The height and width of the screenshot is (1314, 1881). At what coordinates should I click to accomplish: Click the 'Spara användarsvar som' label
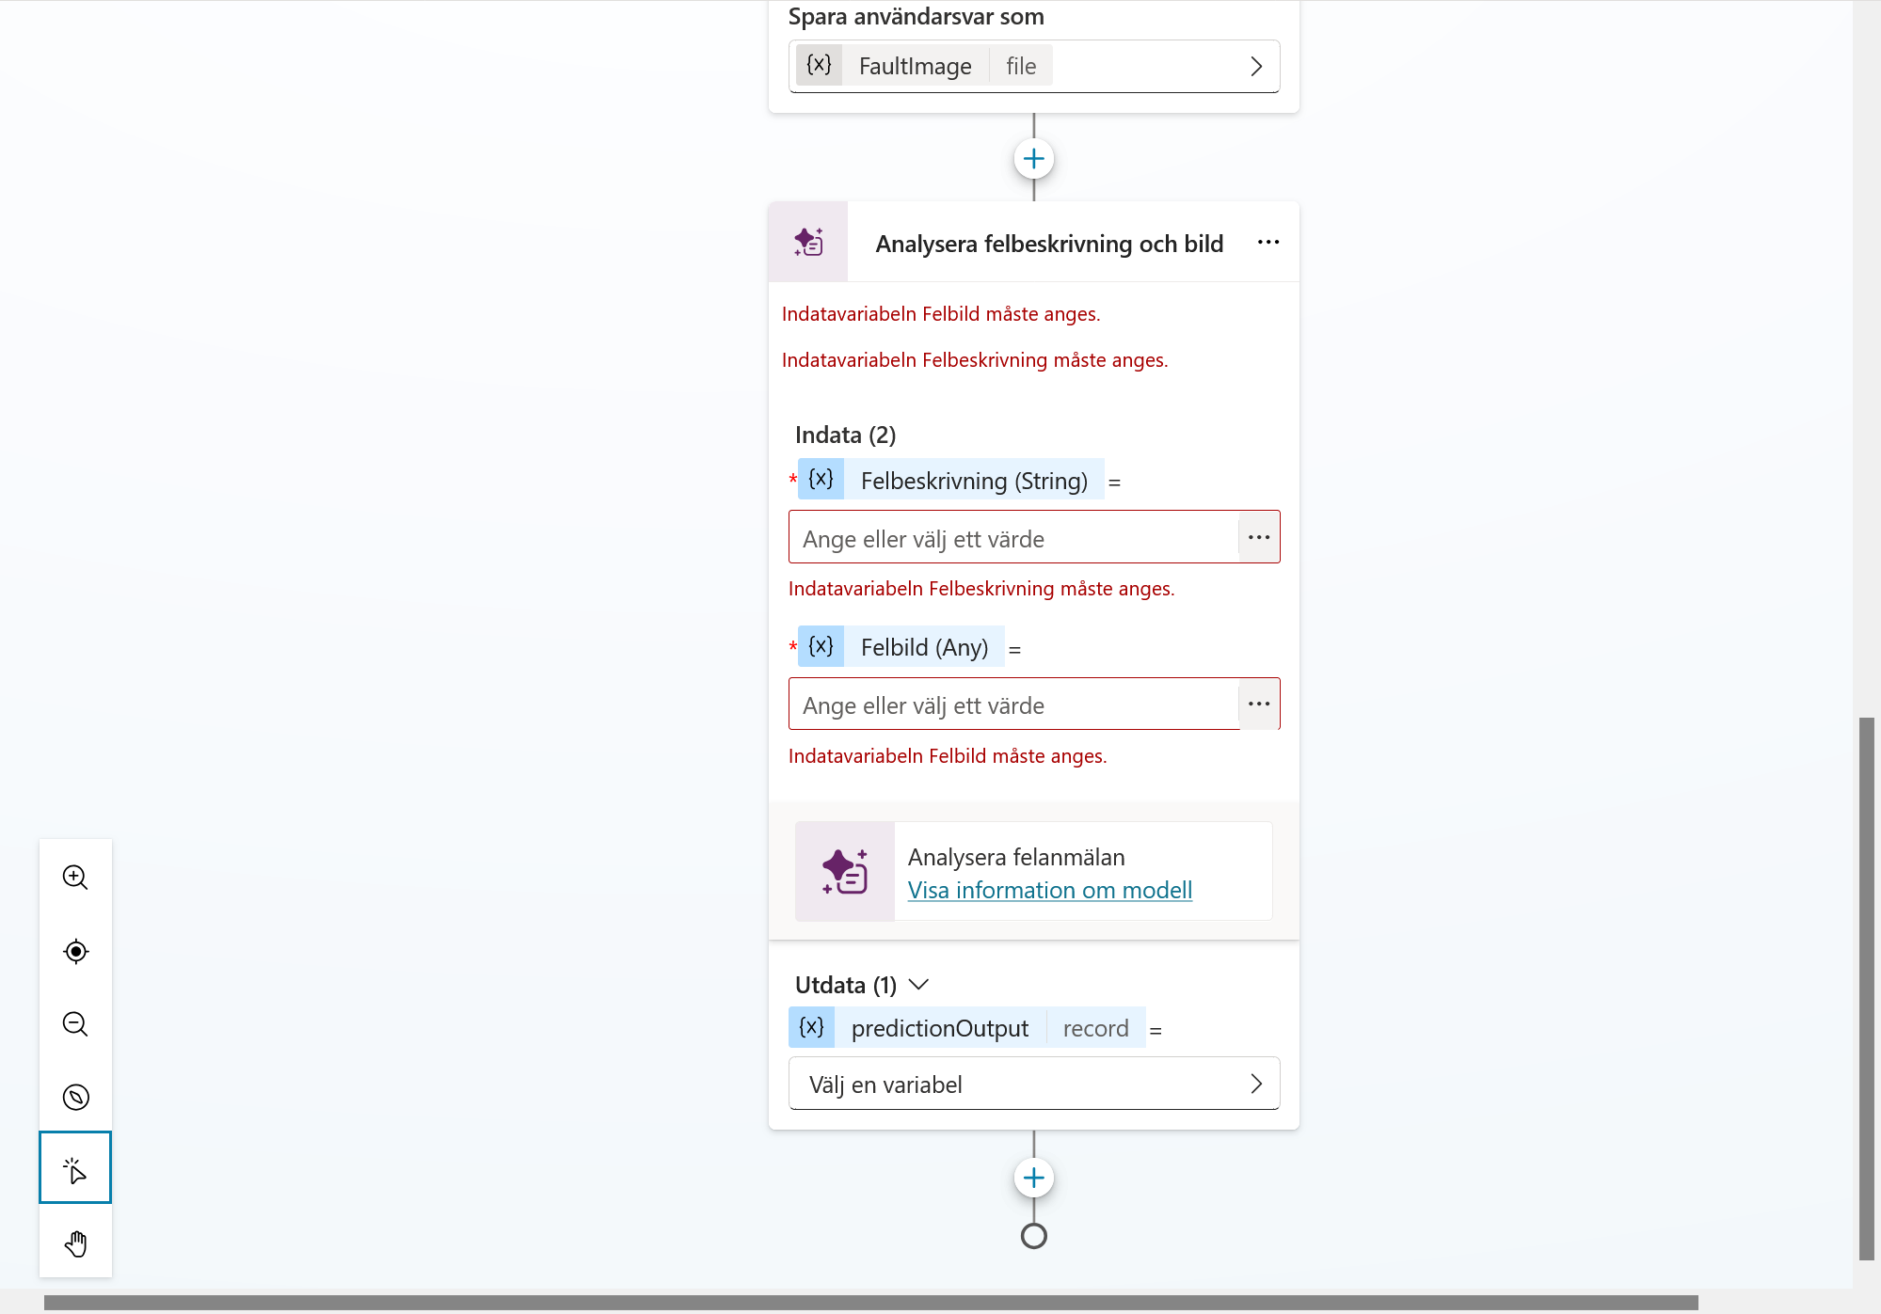pos(916,16)
